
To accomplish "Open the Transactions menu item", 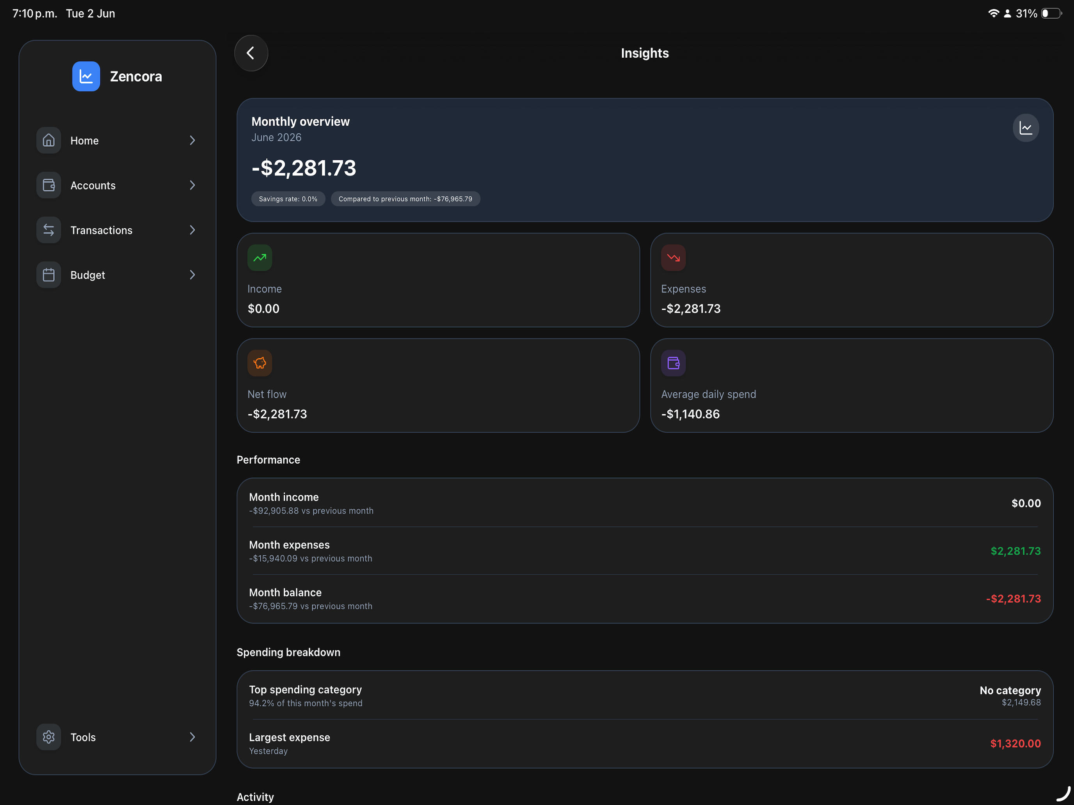I will pyautogui.click(x=117, y=230).
